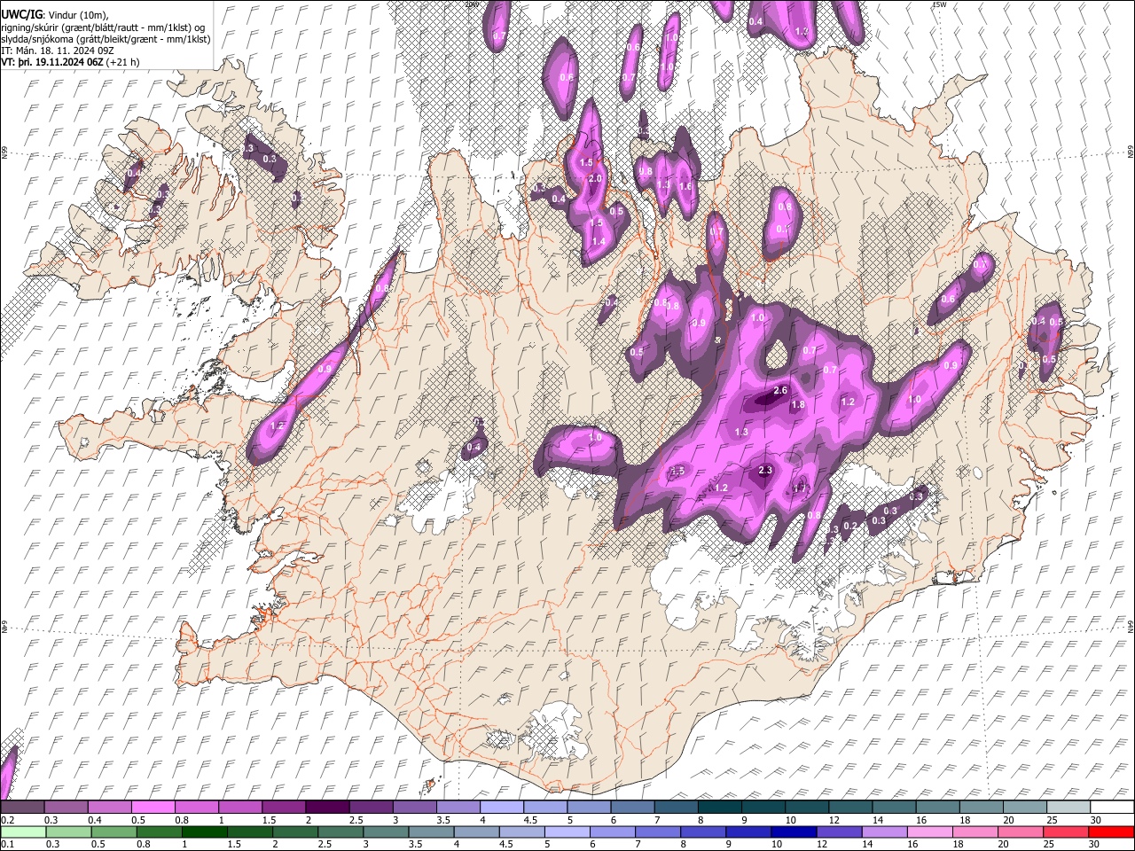
Task: Pick the bright pink top-row swatch at 0.5
Action: [153, 807]
